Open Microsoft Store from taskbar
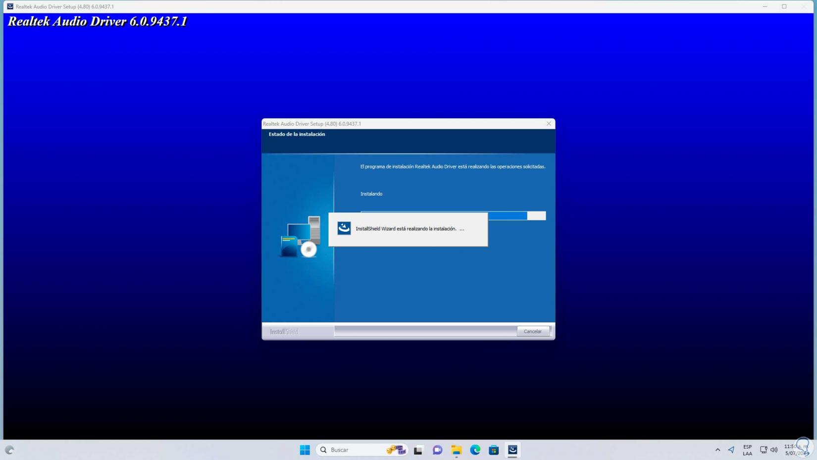 (494, 450)
